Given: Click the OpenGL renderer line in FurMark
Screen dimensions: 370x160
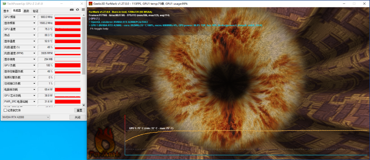Looking at the screenshot, I should (x=118, y=22).
